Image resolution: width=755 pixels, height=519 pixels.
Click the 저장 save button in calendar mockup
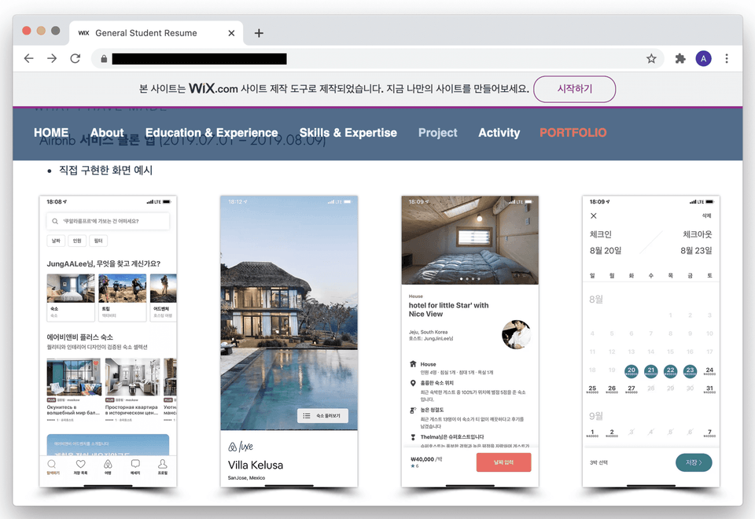tap(694, 462)
